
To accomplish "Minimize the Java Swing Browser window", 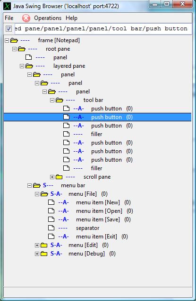I will 155,4.
